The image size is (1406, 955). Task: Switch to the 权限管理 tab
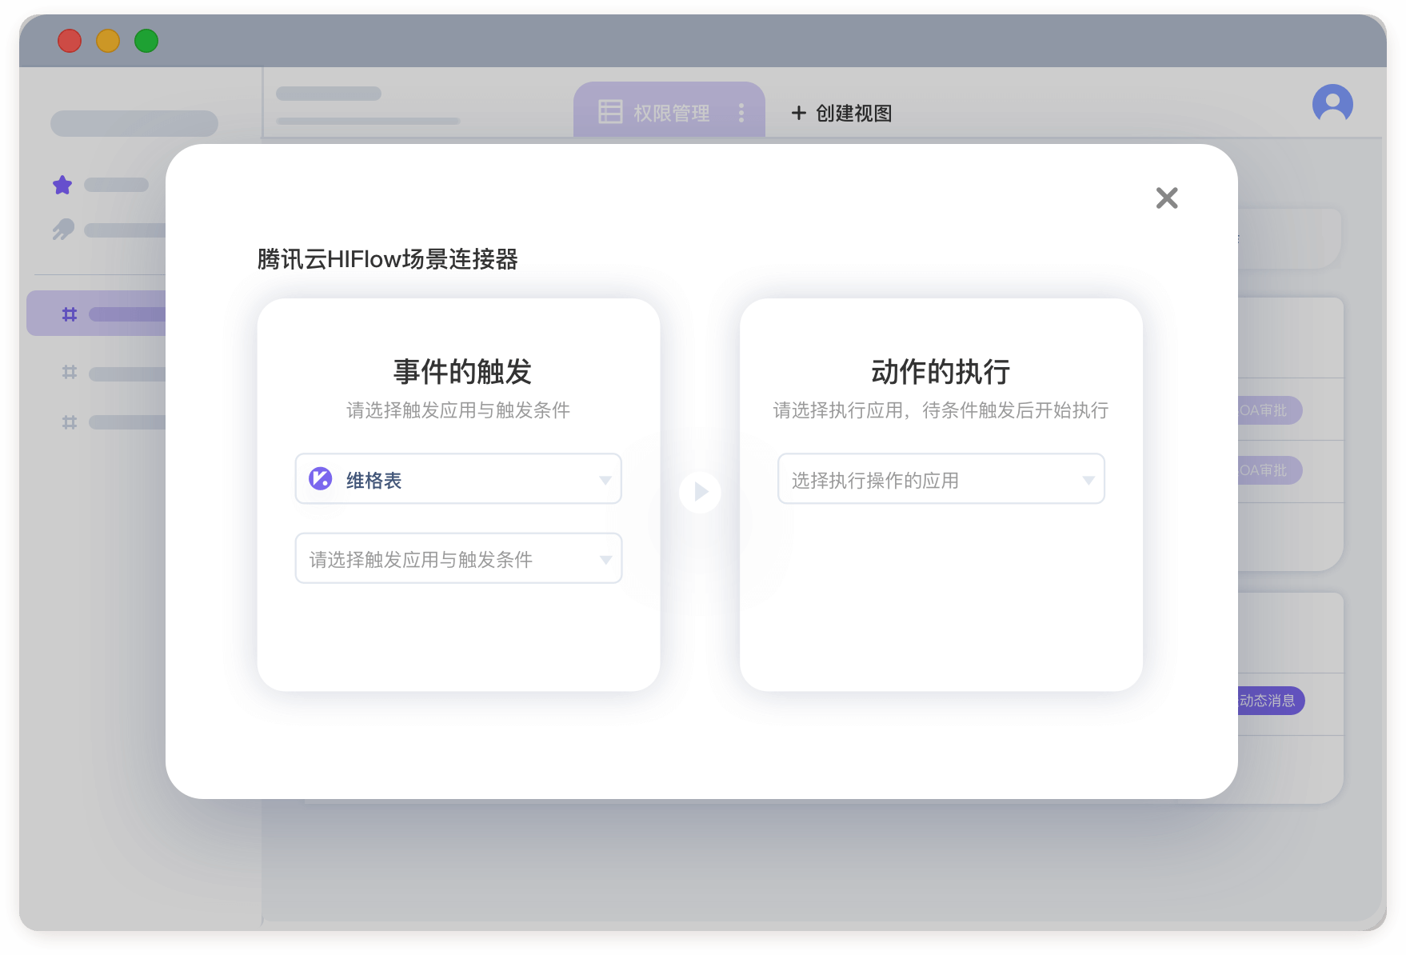[655, 113]
